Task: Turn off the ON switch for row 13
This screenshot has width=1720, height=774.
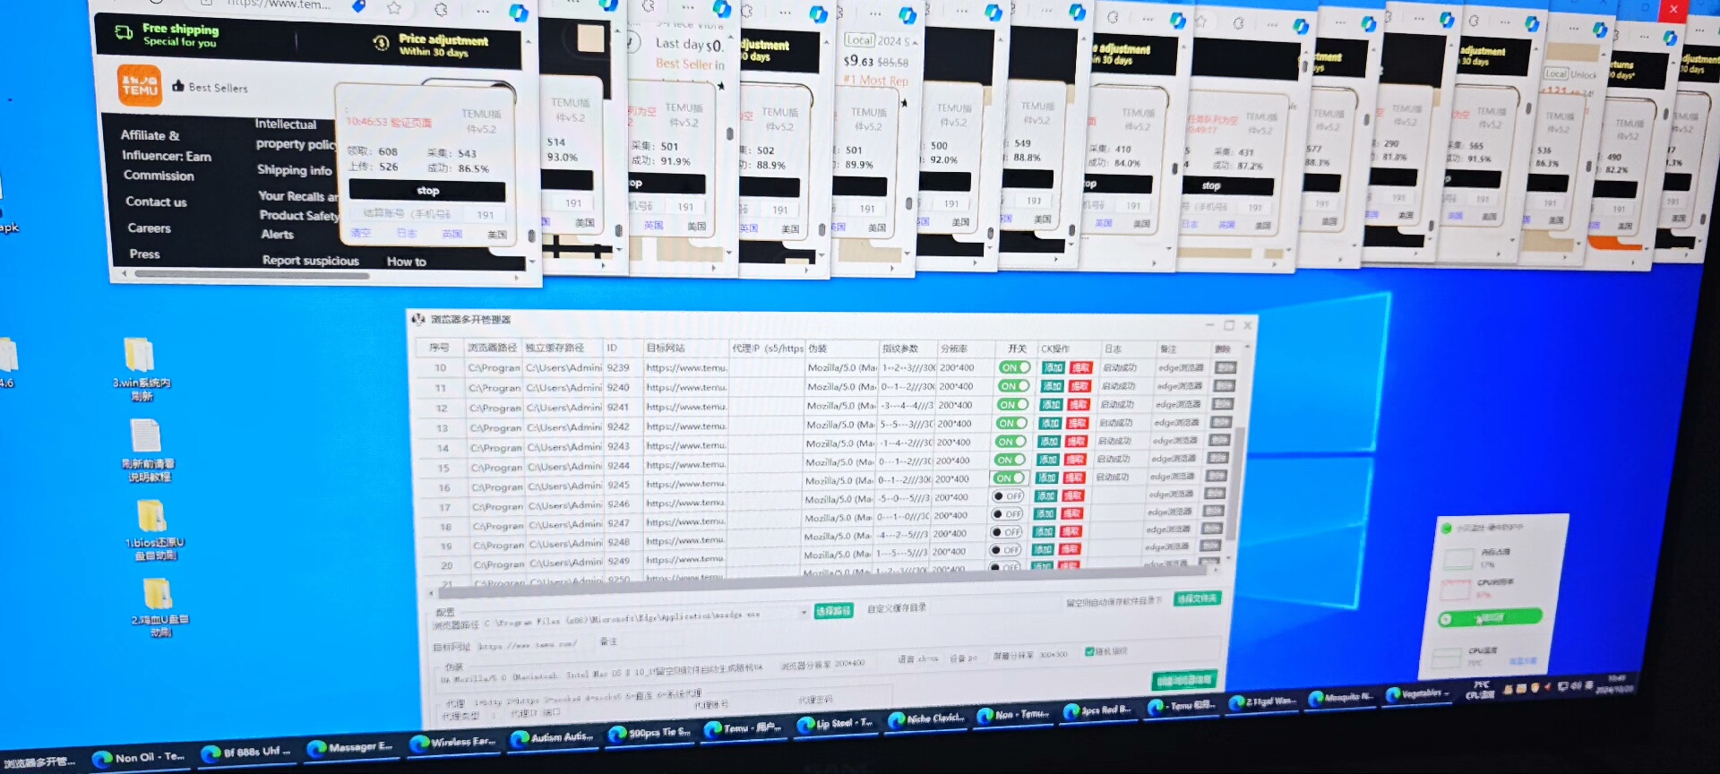Action: pyautogui.click(x=1011, y=423)
